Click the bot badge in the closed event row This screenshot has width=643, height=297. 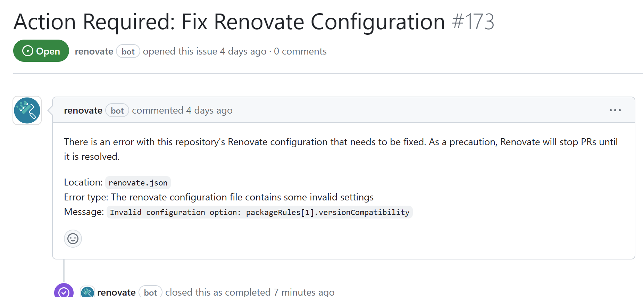tap(150, 292)
